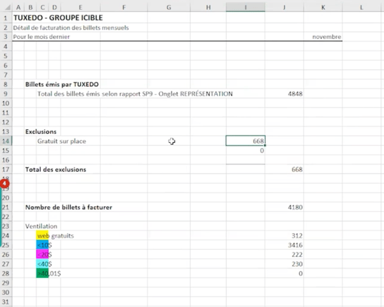Click row 24 header
Viewport: 384px width, 307px height.
(x=6, y=236)
